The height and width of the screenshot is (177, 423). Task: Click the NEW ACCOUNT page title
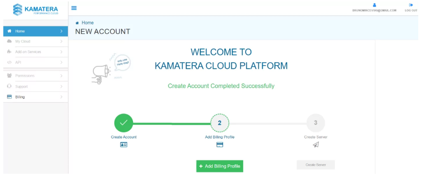click(x=102, y=32)
